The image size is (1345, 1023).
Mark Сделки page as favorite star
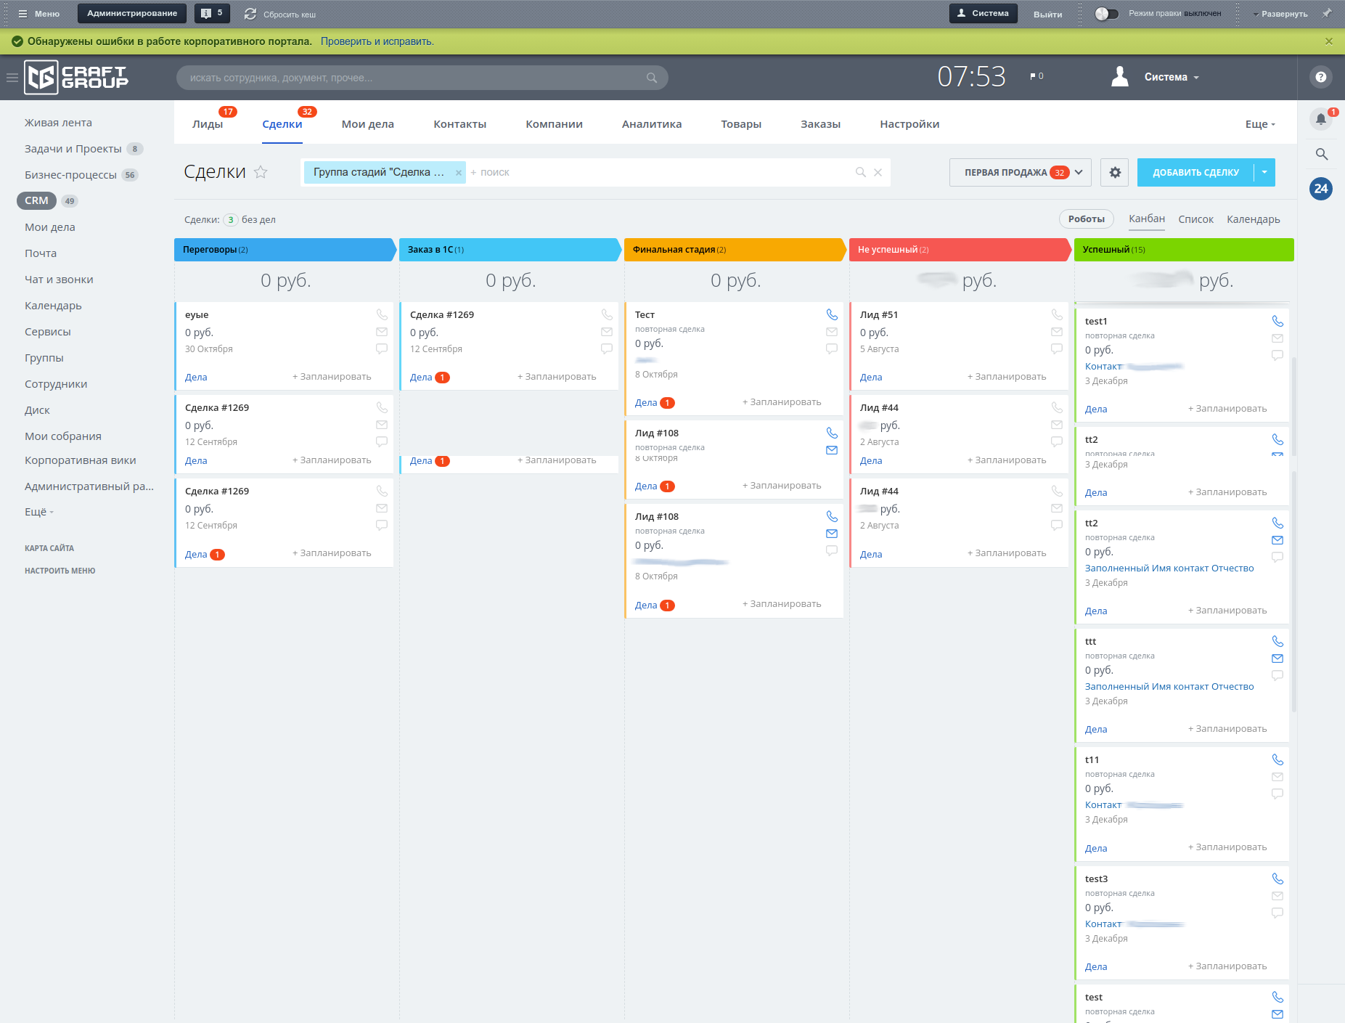coord(261,172)
